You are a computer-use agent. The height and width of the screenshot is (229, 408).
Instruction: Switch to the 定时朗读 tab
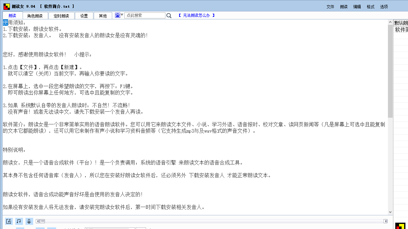[61, 15]
